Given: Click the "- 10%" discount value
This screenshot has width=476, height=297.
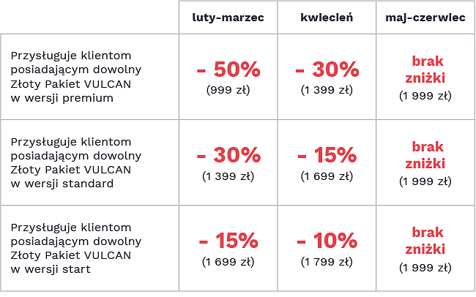Looking at the screenshot, I should (327, 241).
